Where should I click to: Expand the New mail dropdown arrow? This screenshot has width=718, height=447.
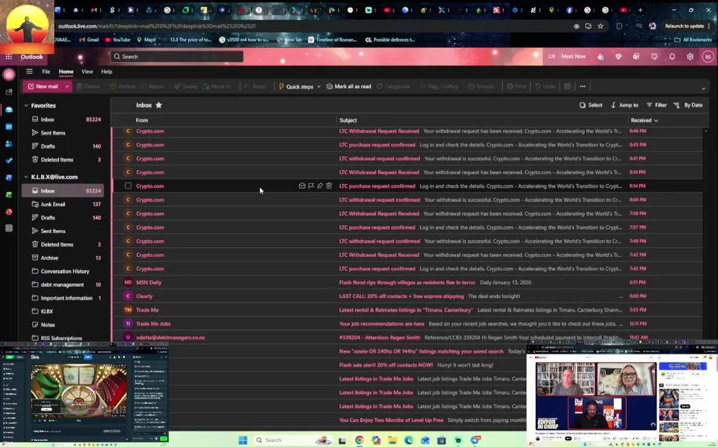(x=67, y=86)
